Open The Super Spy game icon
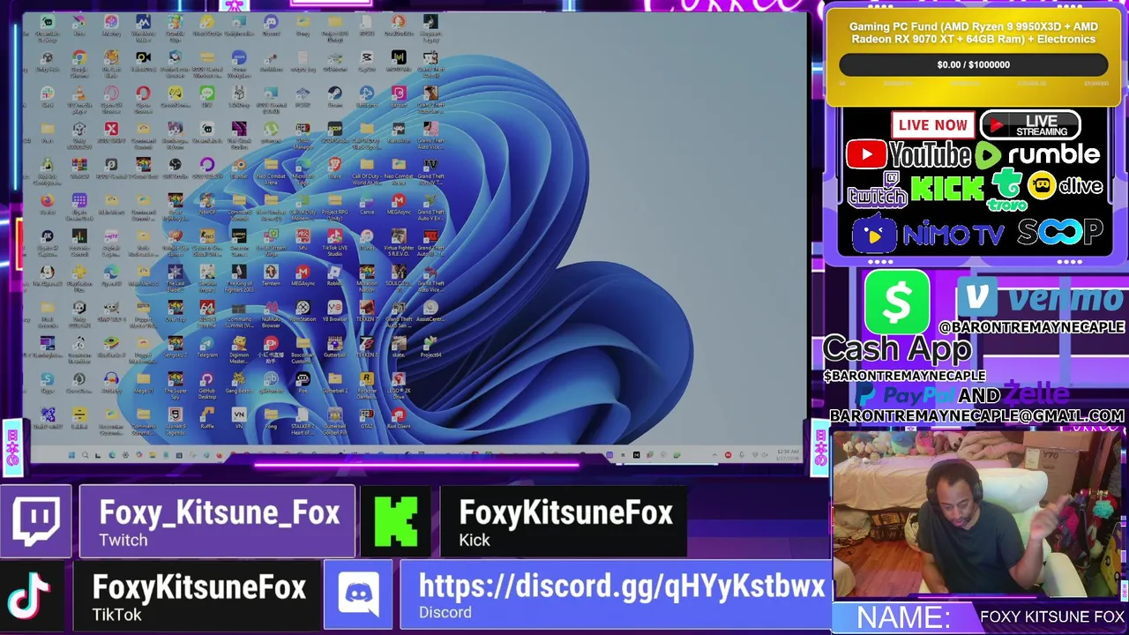The width and height of the screenshot is (1129, 635). 175,379
